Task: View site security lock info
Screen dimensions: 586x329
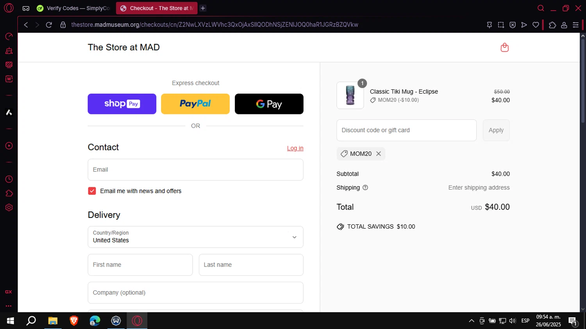Action: click(x=63, y=25)
